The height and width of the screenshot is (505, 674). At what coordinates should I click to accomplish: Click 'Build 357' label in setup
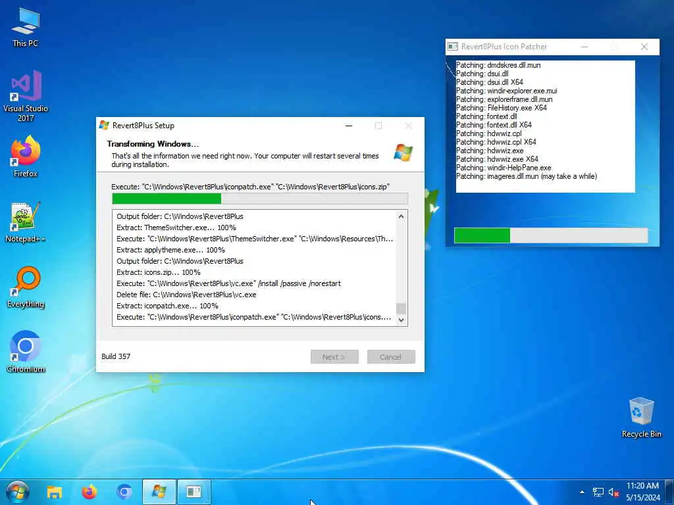116,356
